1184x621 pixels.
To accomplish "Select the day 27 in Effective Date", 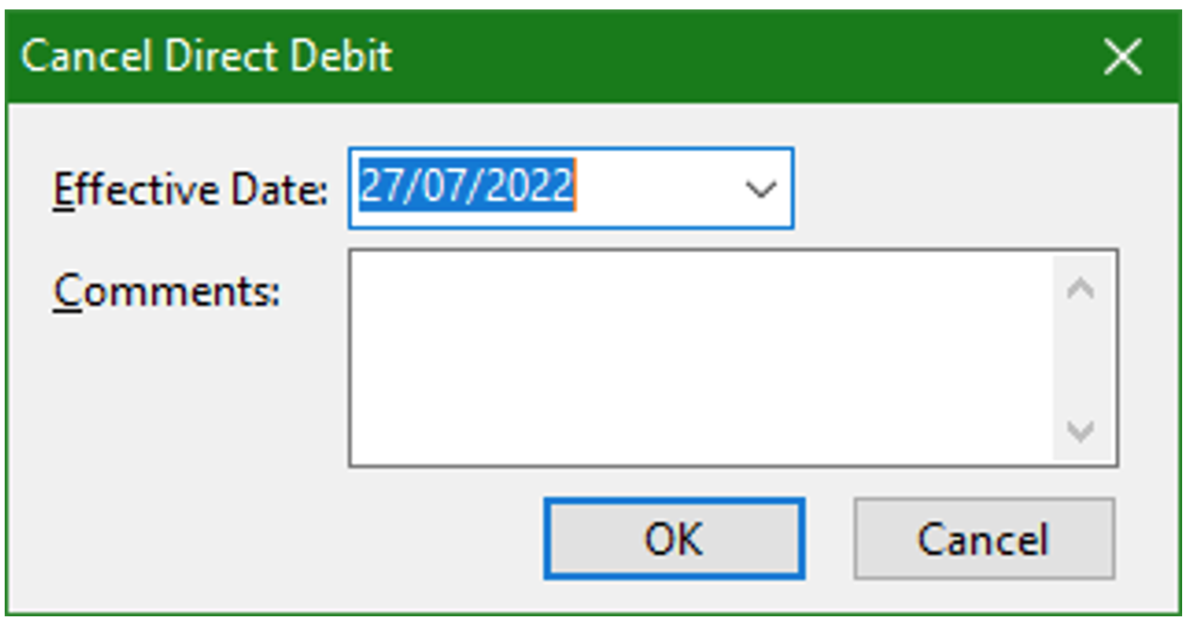I will tap(380, 188).
